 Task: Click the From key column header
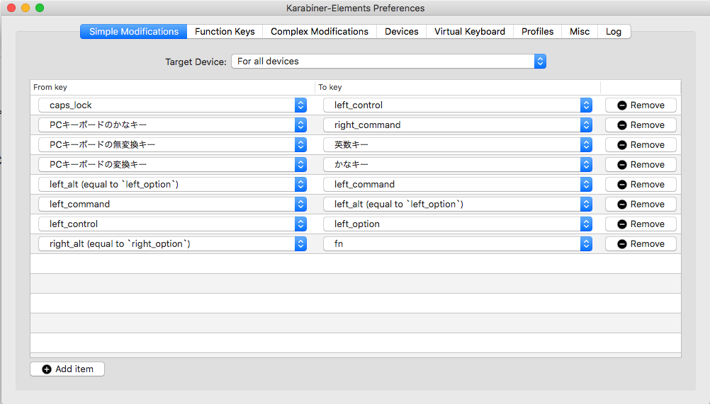172,87
